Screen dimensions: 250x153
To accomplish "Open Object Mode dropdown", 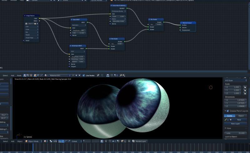I will tap(33, 141).
